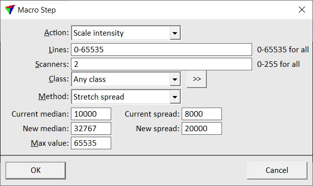This screenshot has width=313, height=186.
Task: Click the New median field
Action: 91,128
